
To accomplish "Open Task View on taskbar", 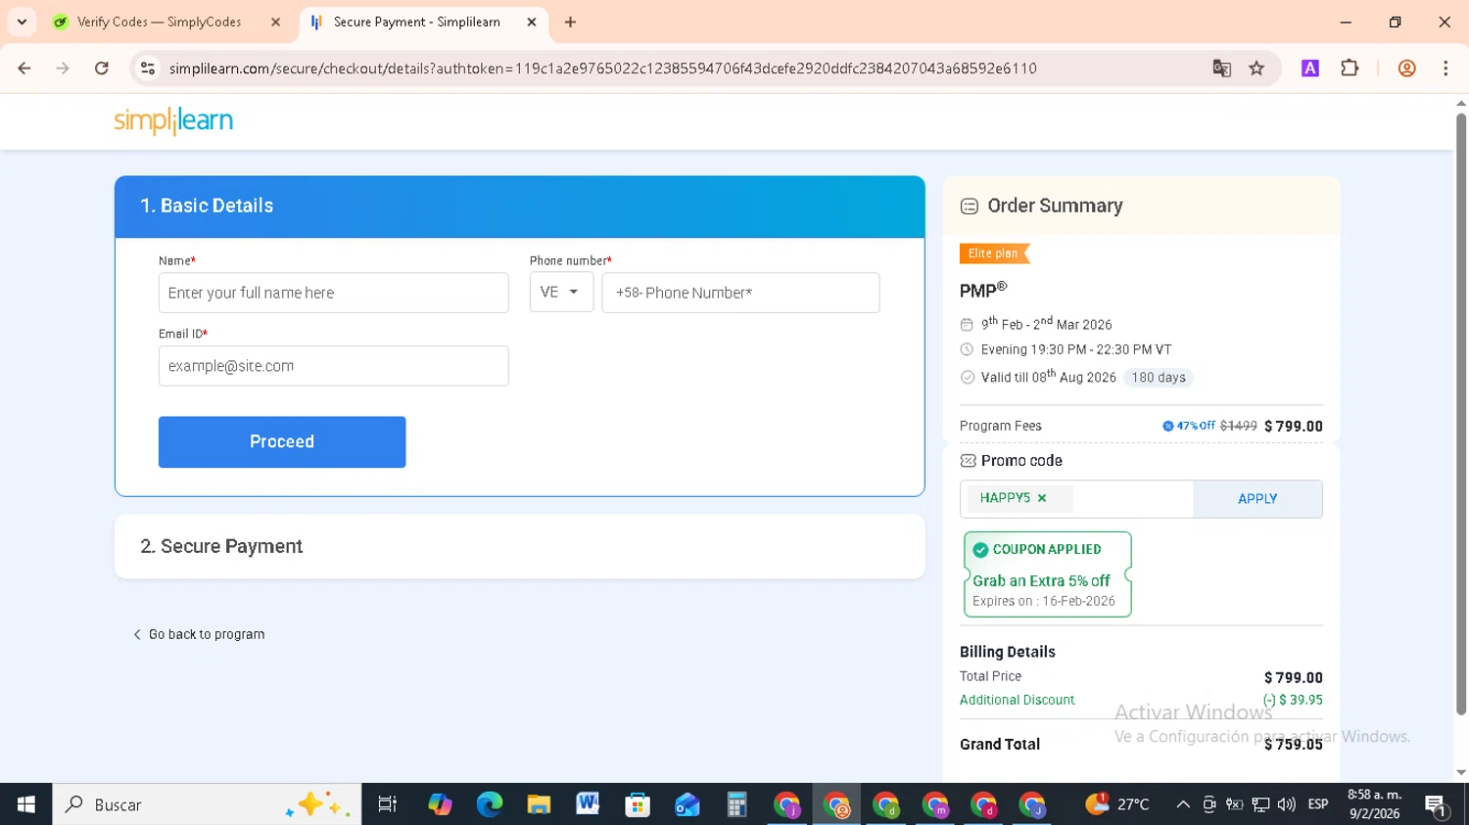I will click(x=388, y=804).
